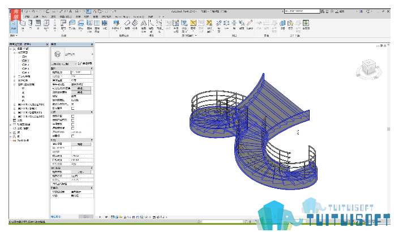Open the work plane Viewer tool

[306, 25]
